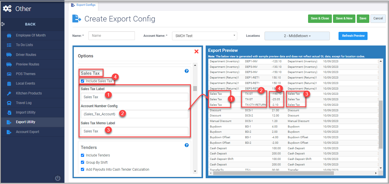Expand the Locations 2 - Middletown dropdown

click(x=297, y=36)
